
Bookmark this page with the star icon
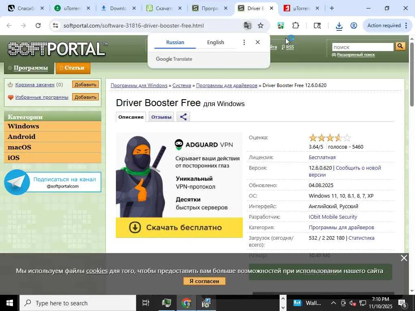(x=261, y=26)
